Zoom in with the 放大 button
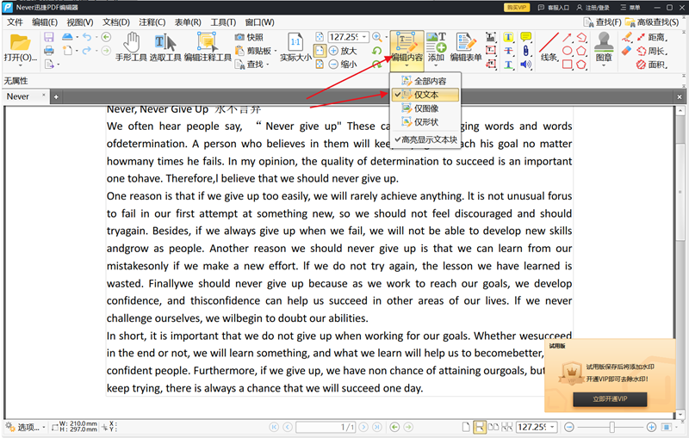The width and height of the screenshot is (689, 438). [x=343, y=51]
